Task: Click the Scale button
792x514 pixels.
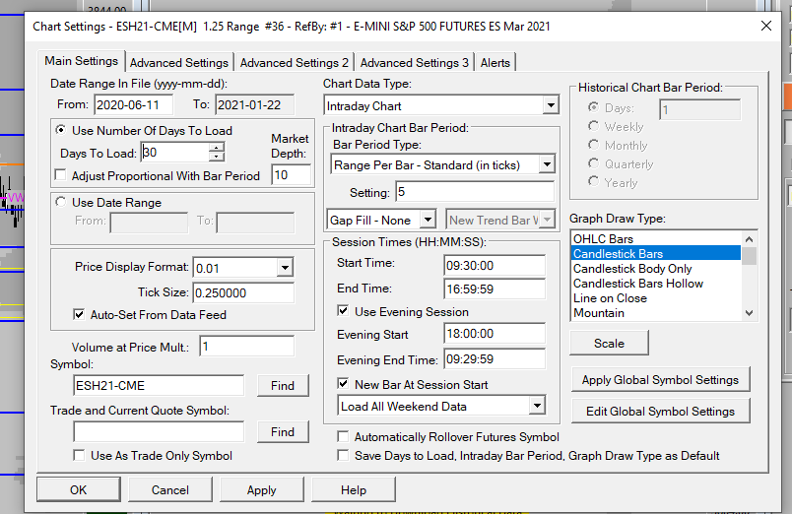Action: [609, 344]
